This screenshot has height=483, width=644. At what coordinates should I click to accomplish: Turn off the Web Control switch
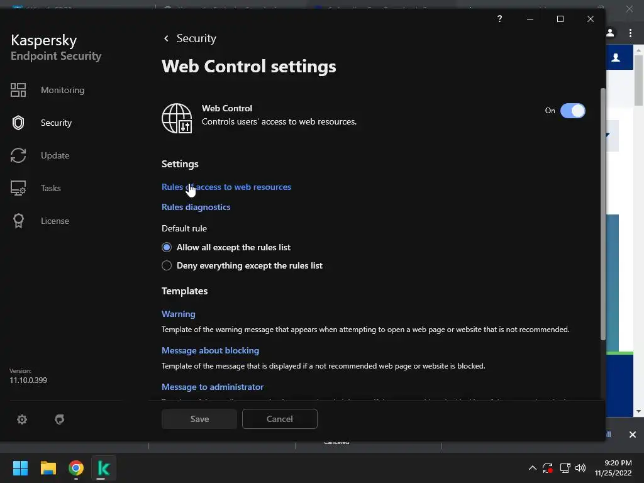pos(572,111)
